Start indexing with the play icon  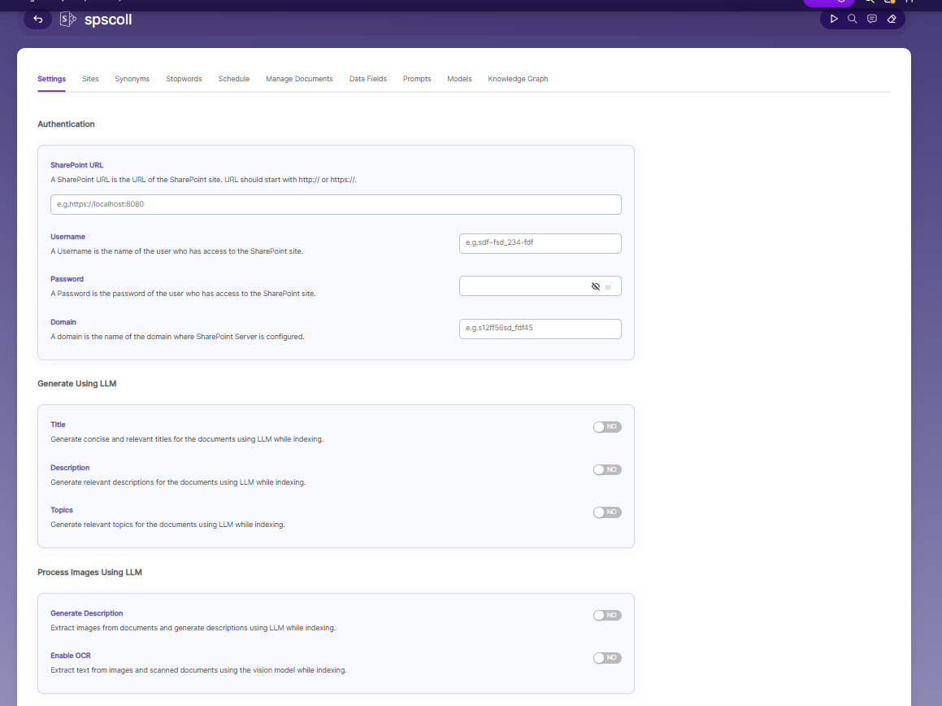coord(834,20)
